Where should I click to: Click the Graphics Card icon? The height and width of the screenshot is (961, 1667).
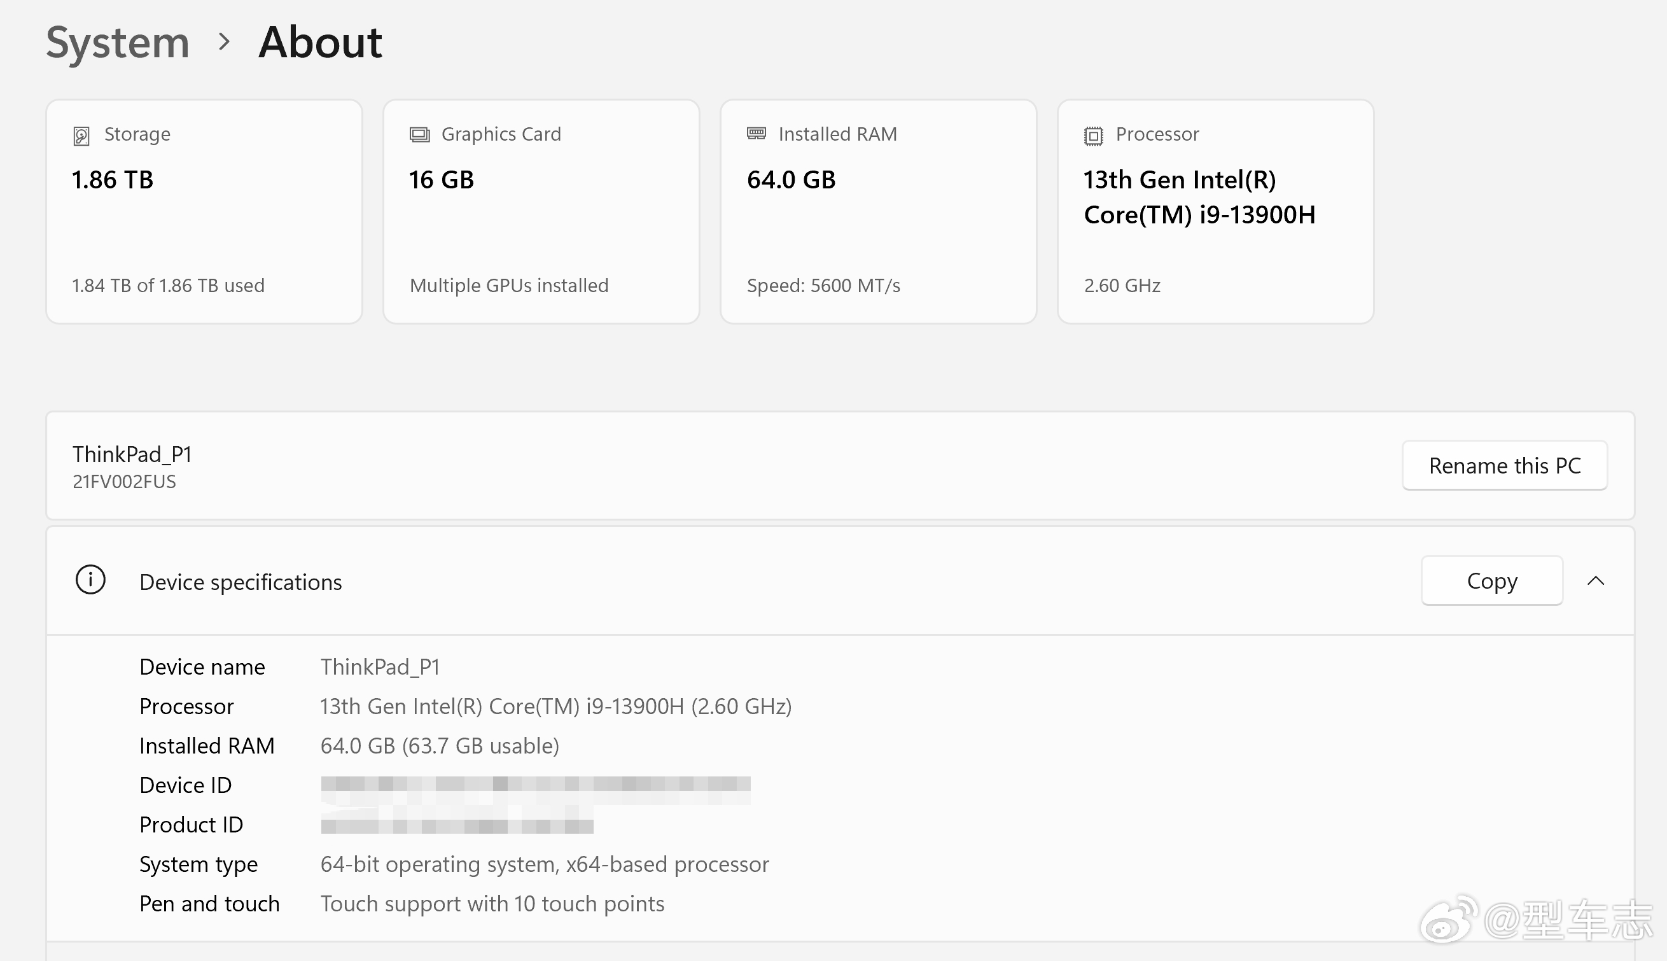point(419,135)
